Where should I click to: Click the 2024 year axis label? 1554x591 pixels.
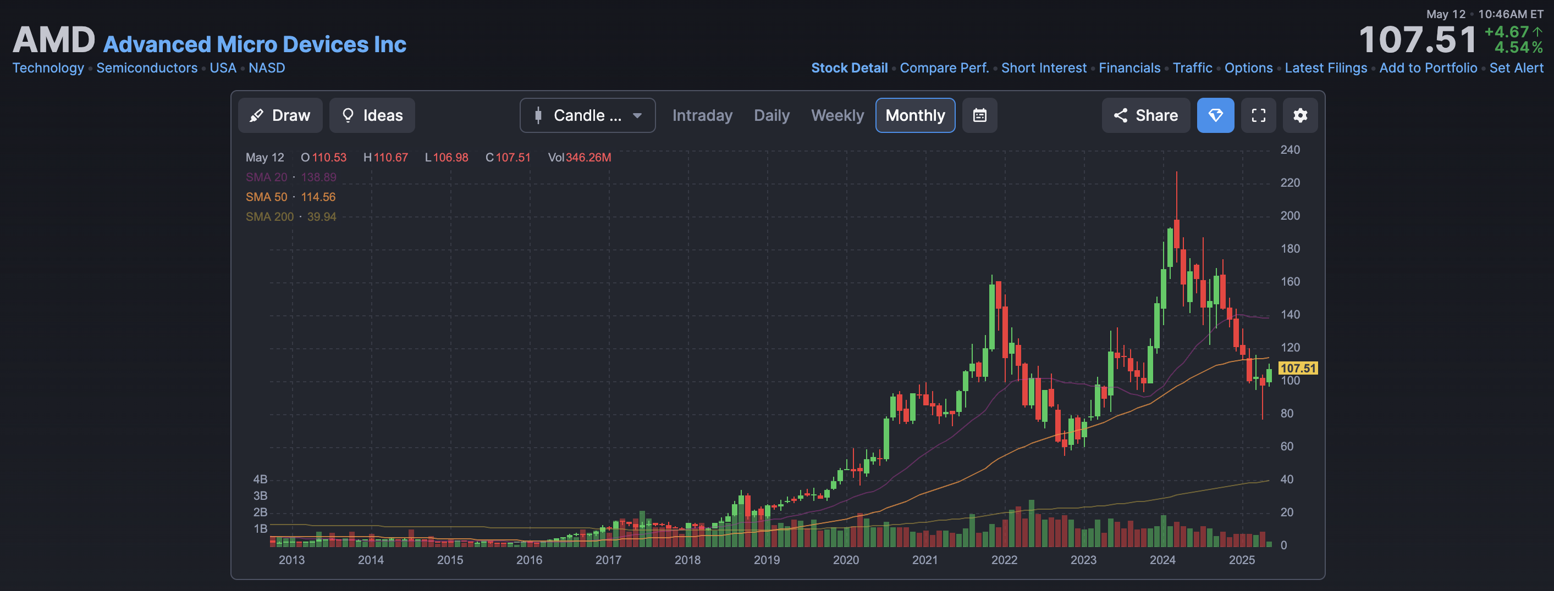coord(1162,560)
